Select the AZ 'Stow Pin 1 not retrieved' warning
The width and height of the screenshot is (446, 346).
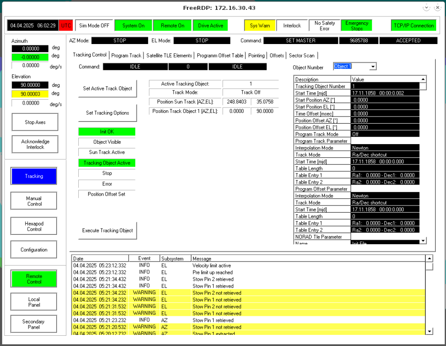(x=249, y=327)
